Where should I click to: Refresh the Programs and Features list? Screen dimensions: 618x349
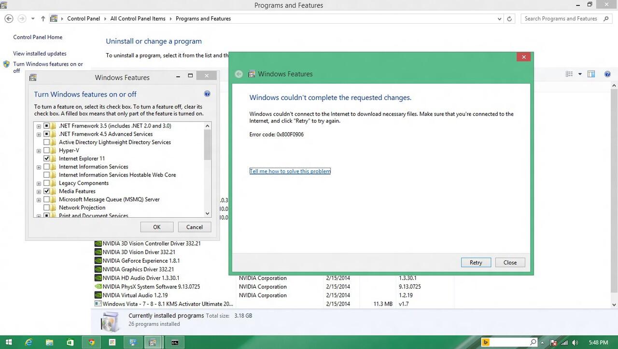pyautogui.click(x=509, y=18)
